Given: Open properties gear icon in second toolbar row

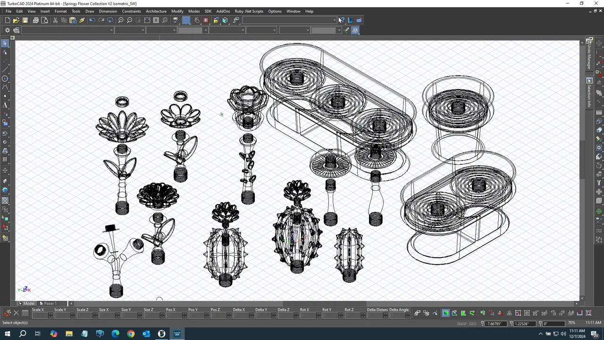Looking at the screenshot, I should [x=8, y=30].
